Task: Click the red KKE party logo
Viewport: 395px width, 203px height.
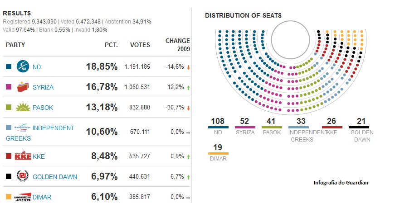Action: [x=23, y=156]
